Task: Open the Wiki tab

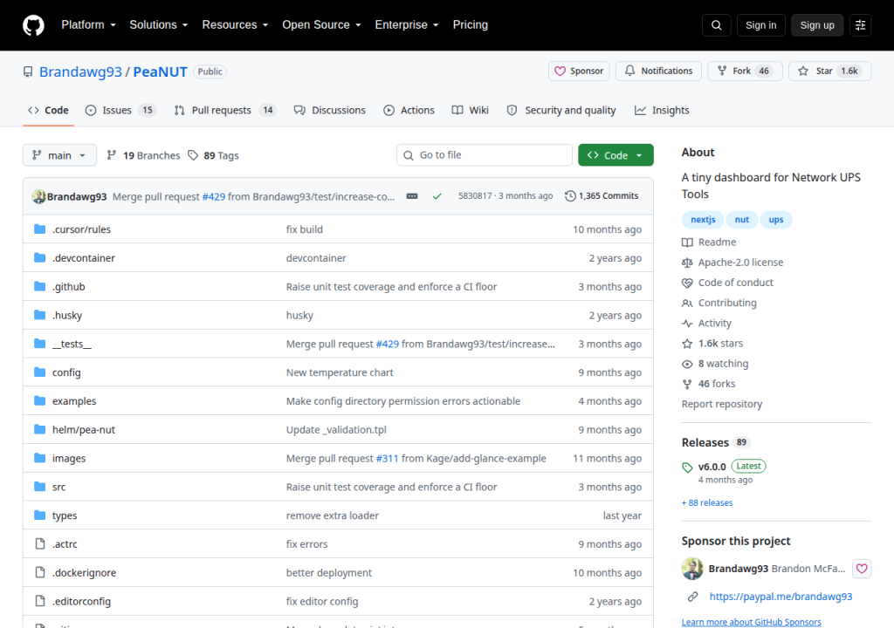Action: pyautogui.click(x=471, y=110)
